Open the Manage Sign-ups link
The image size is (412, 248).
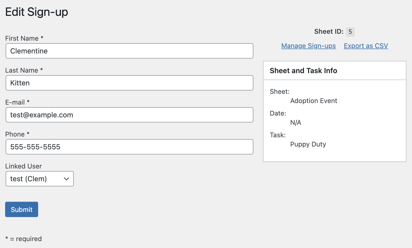click(309, 46)
